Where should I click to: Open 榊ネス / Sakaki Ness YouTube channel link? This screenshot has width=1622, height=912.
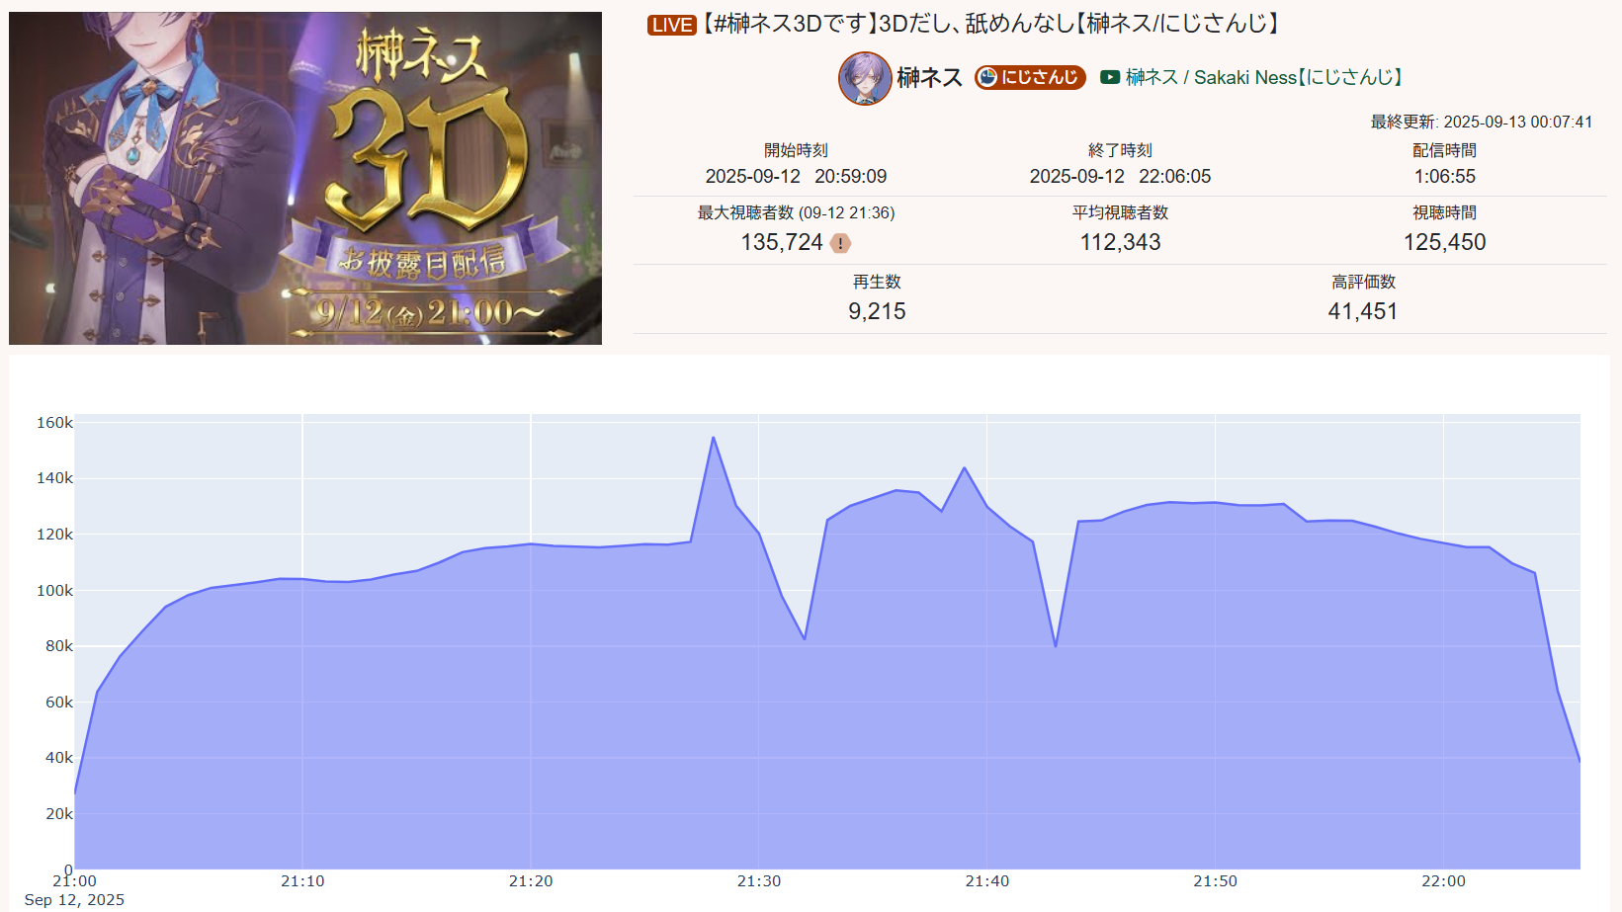coord(1264,77)
